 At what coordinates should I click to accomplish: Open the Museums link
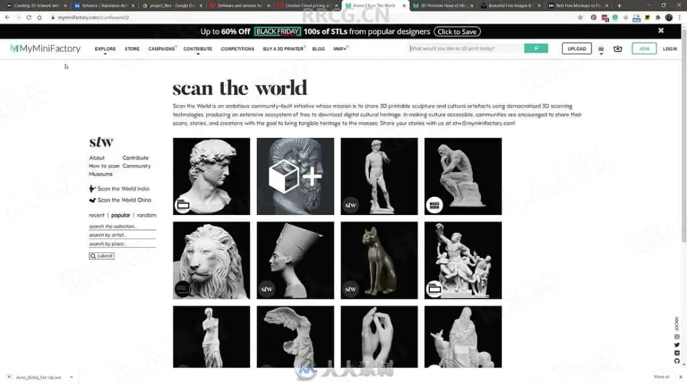coord(101,174)
